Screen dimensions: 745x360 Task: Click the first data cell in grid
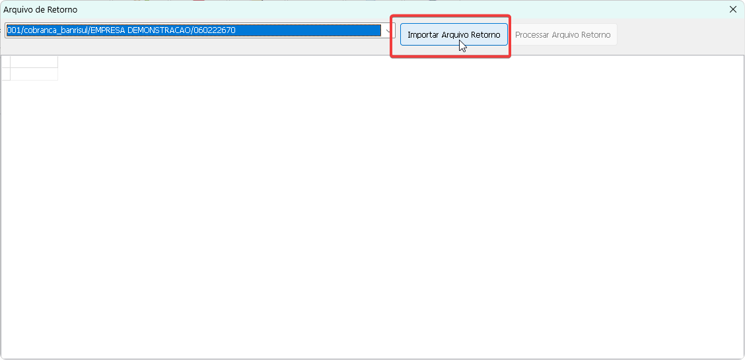tap(34, 74)
